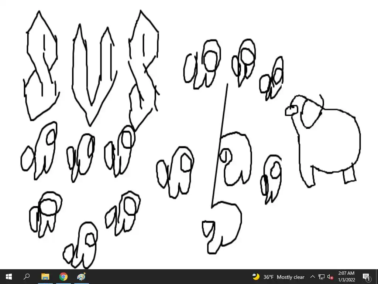Open the weather widget moon icon
This screenshot has height=284, width=378.
coord(256,277)
